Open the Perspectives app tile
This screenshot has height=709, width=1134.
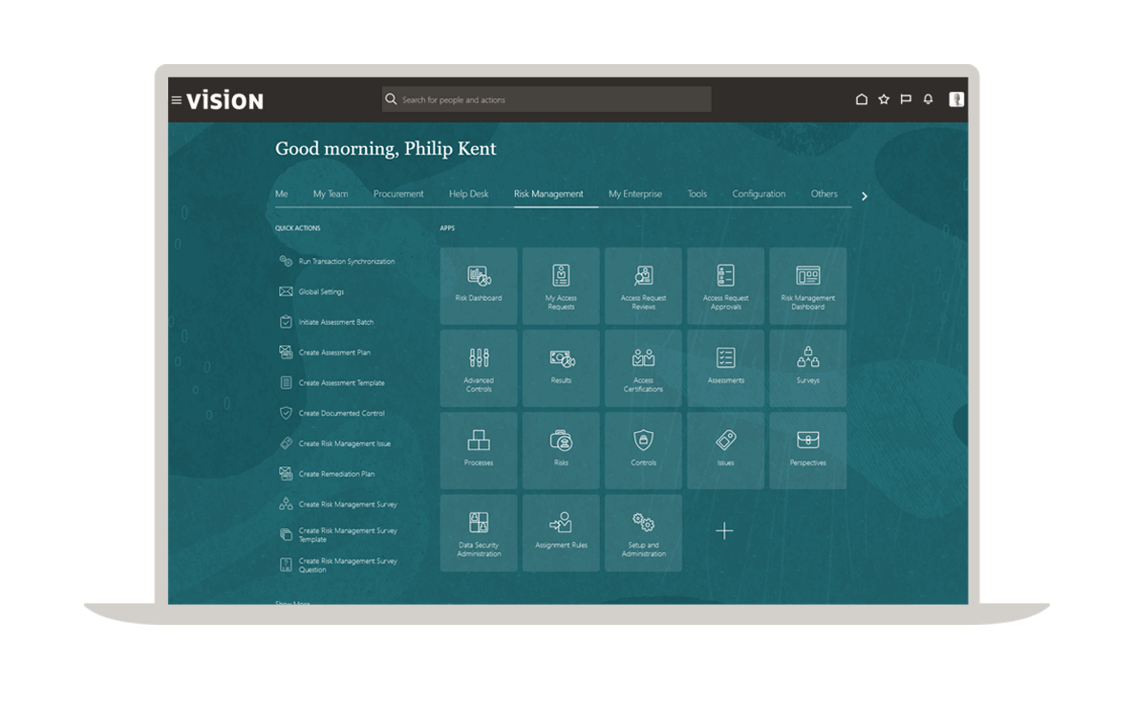coord(807,450)
